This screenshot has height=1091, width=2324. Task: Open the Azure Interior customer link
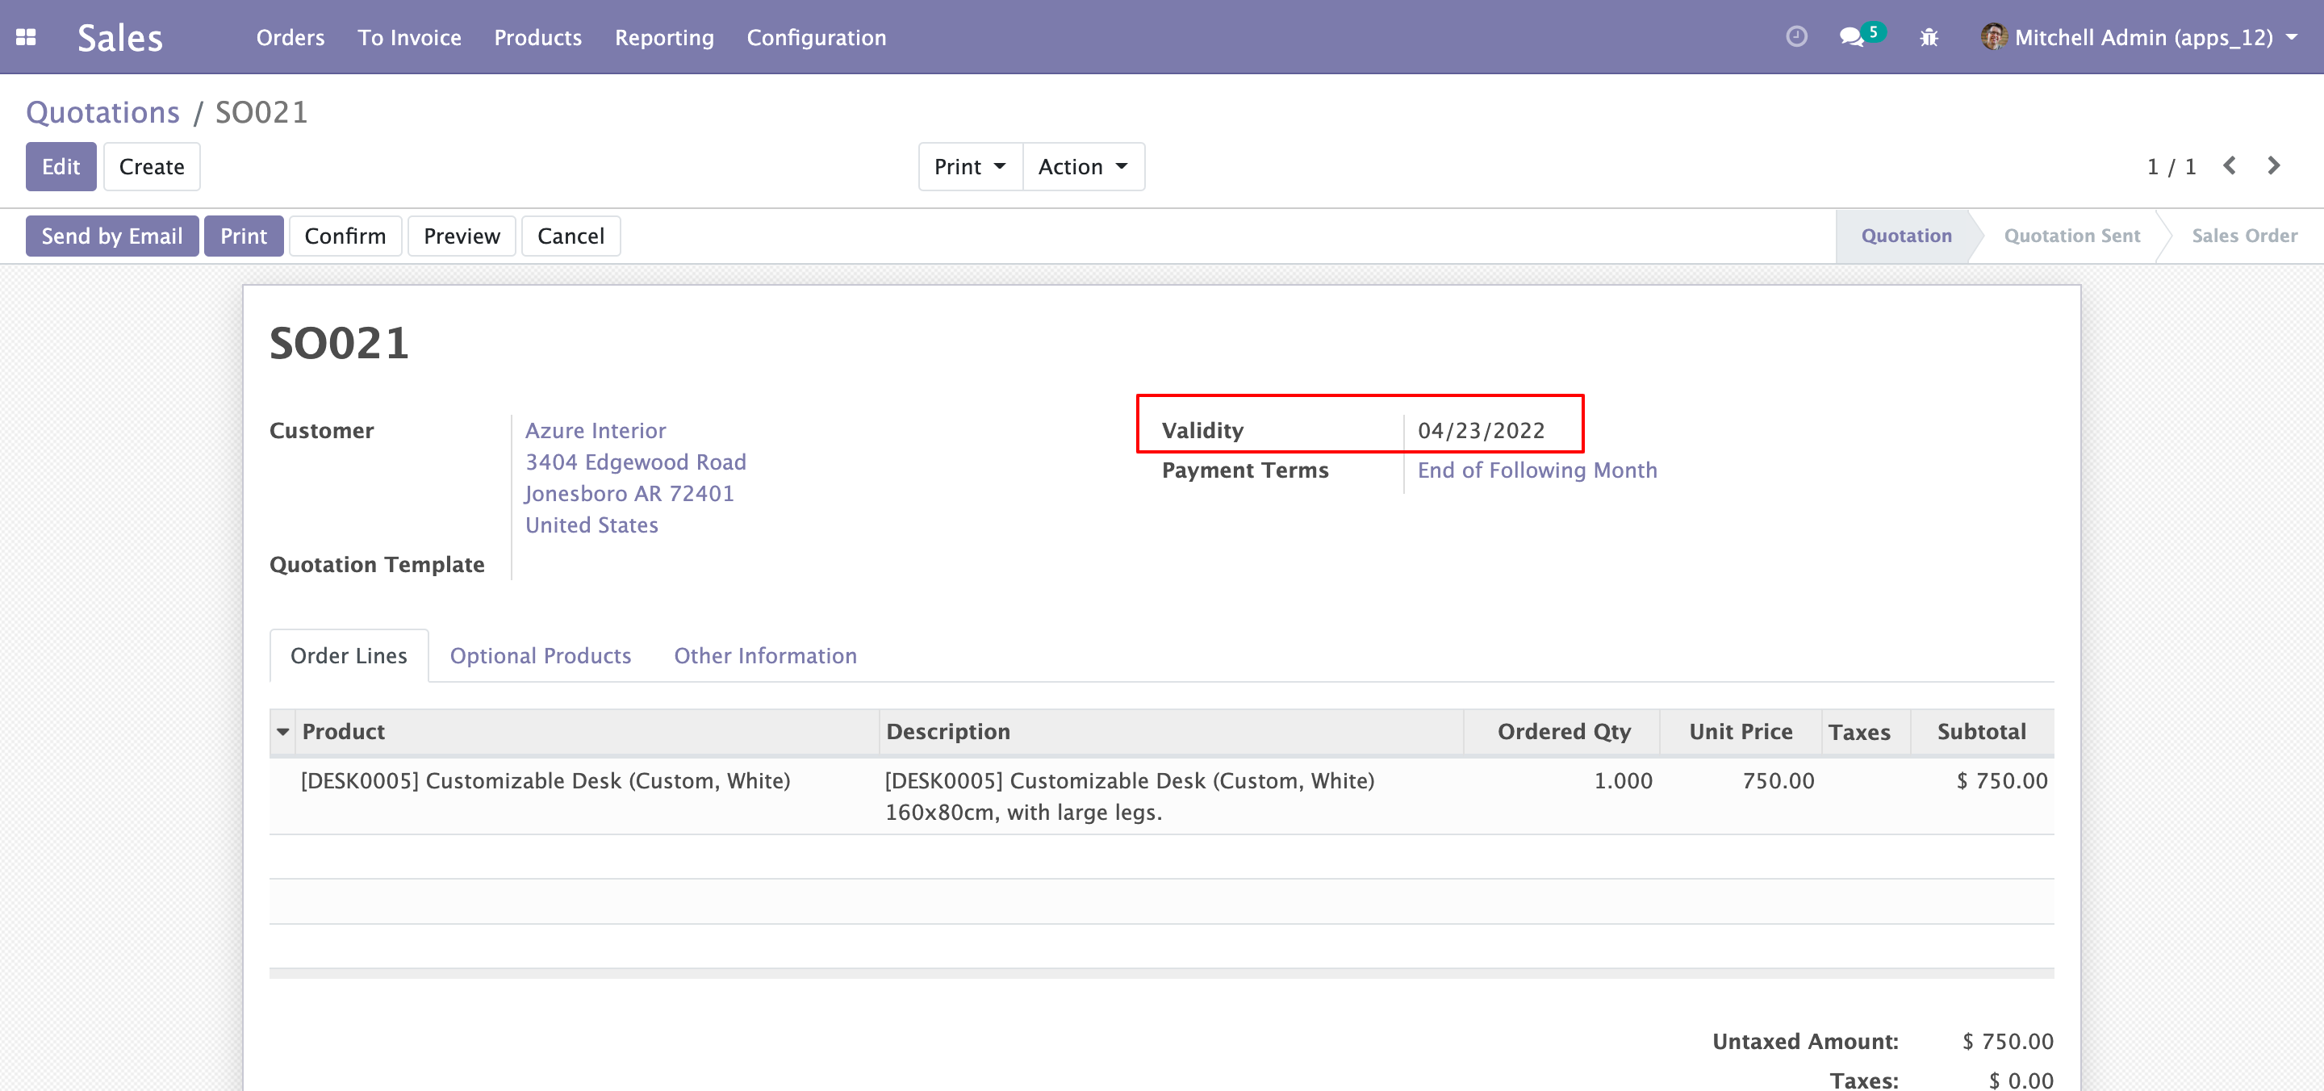tap(596, 430)
